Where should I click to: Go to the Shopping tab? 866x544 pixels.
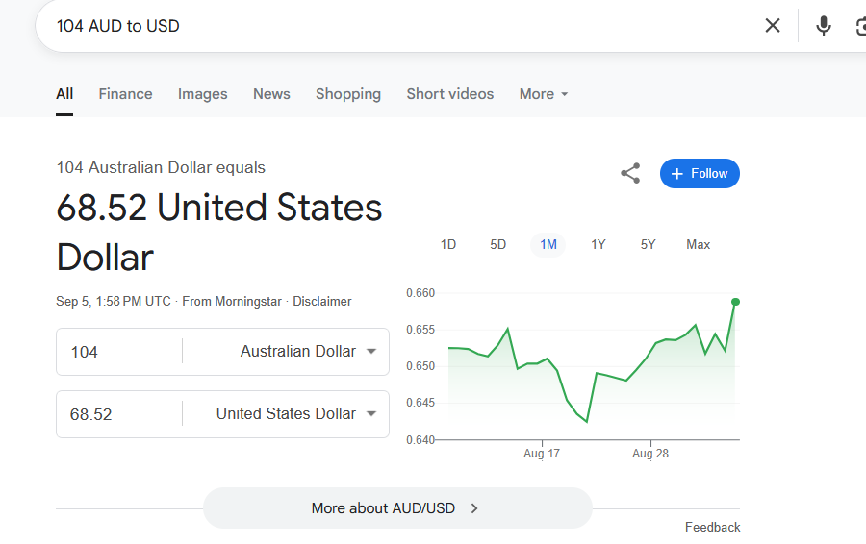point(348,94)
